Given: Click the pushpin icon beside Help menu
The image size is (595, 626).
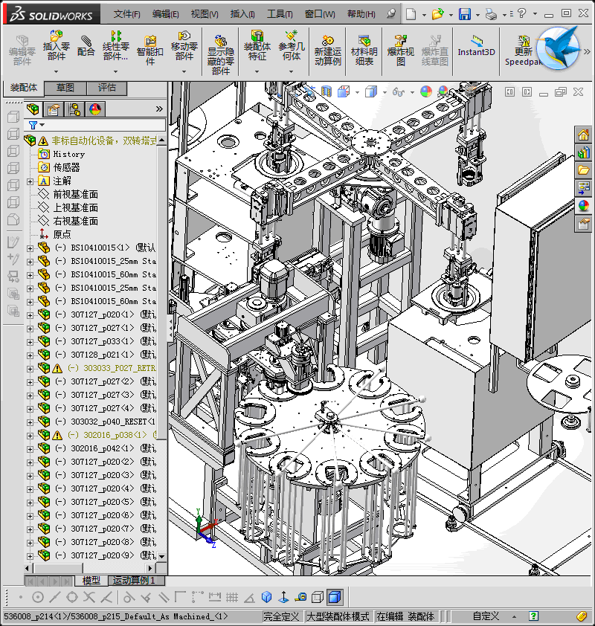Looking at the screenshot, I should [391, 14].
